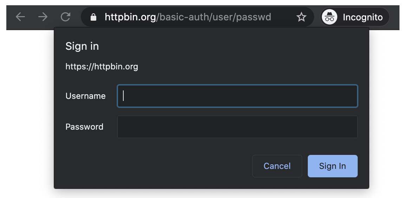Click the /basic-auth/user/passwd path in the URL
This screenshot has height=198, width=416.
pyautogui.click(x=214, y=17)
